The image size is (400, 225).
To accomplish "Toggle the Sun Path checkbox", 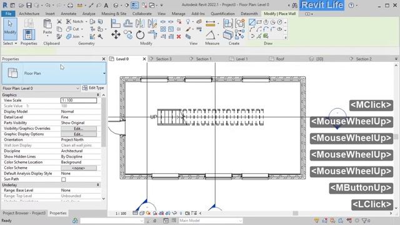I will pos(64,179).
